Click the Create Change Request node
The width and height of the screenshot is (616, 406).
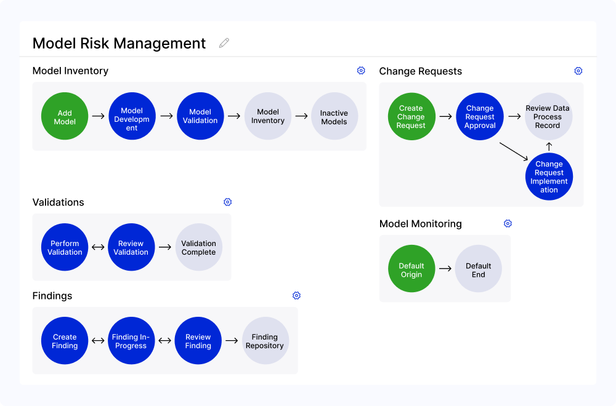click(411, 116)
